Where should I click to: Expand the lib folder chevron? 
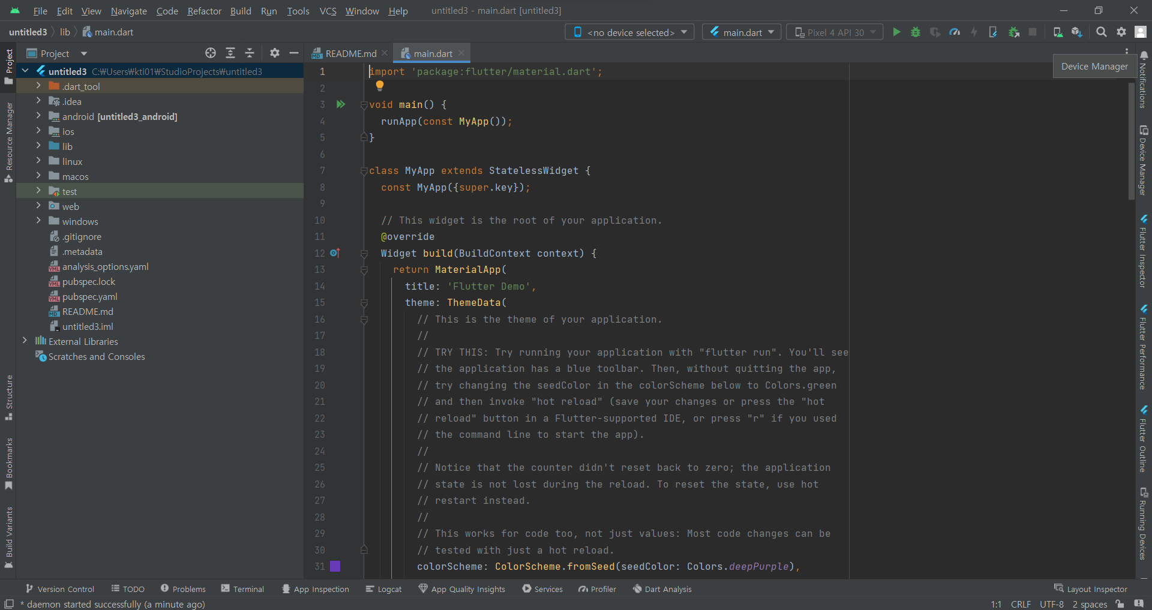(38, 146)
